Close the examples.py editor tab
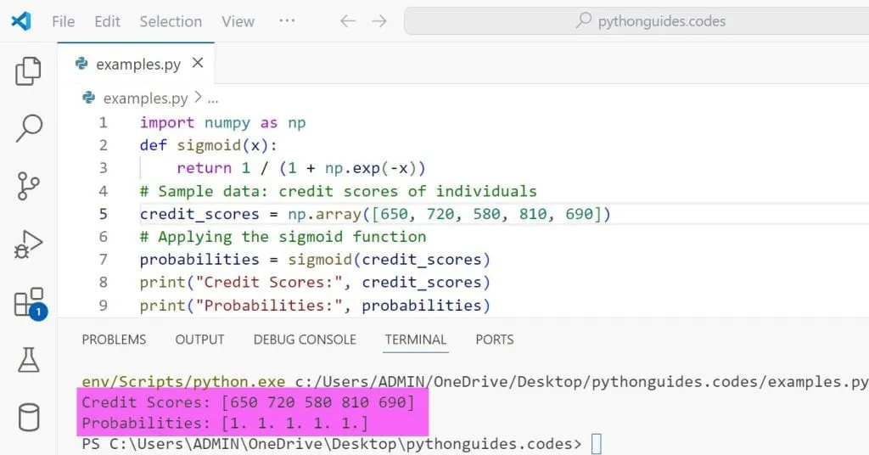Image resolution: width=869 pixels, height=455 pixels. [198, 64]
